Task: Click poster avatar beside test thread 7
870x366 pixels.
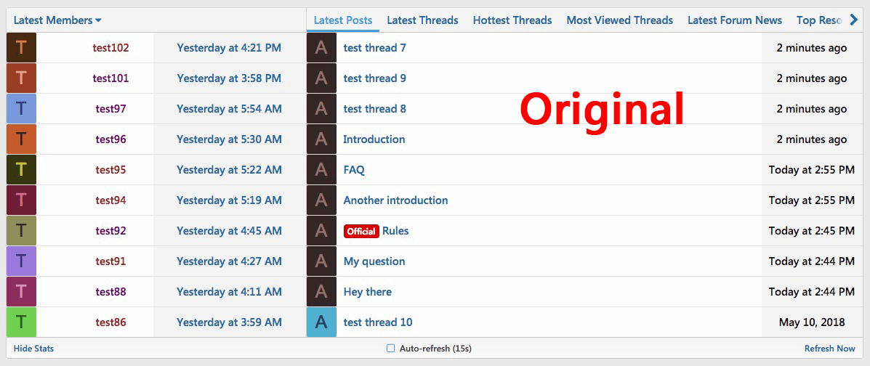Action: point(321,48)
